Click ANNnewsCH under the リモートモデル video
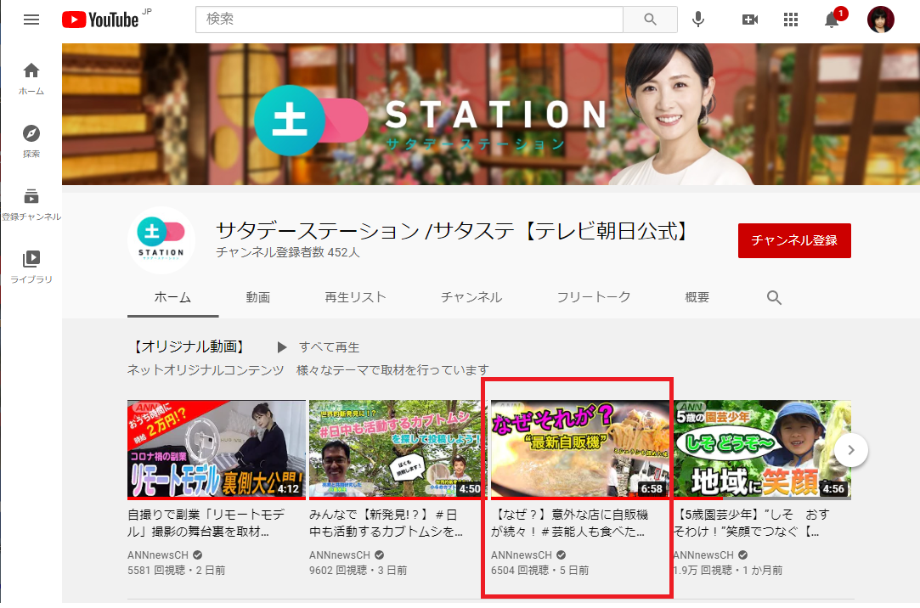 click(x=158, y=555)
